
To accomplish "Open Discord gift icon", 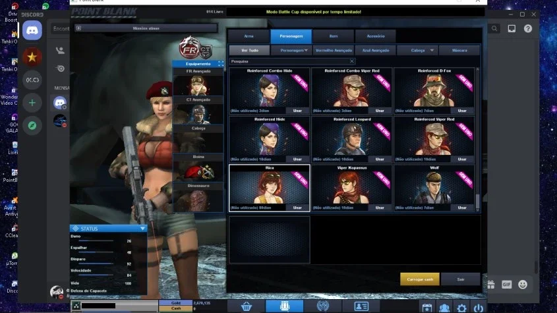I will [x=491, y=285].
